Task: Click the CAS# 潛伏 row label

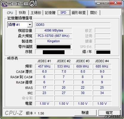Action: (24, 72)
